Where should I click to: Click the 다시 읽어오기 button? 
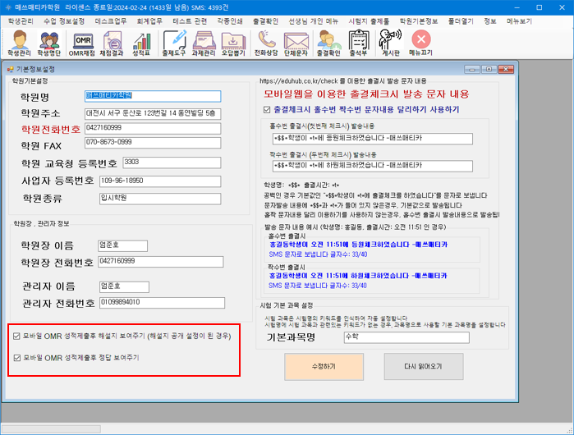423,366
